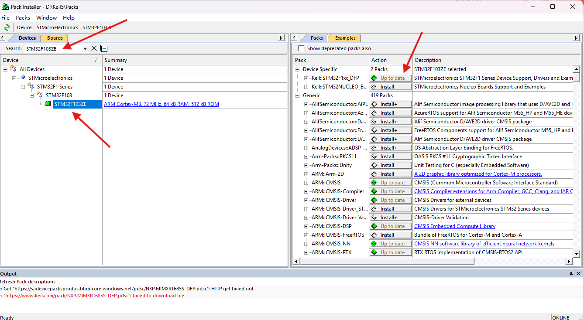Open the Help menu

click(69, 18)
